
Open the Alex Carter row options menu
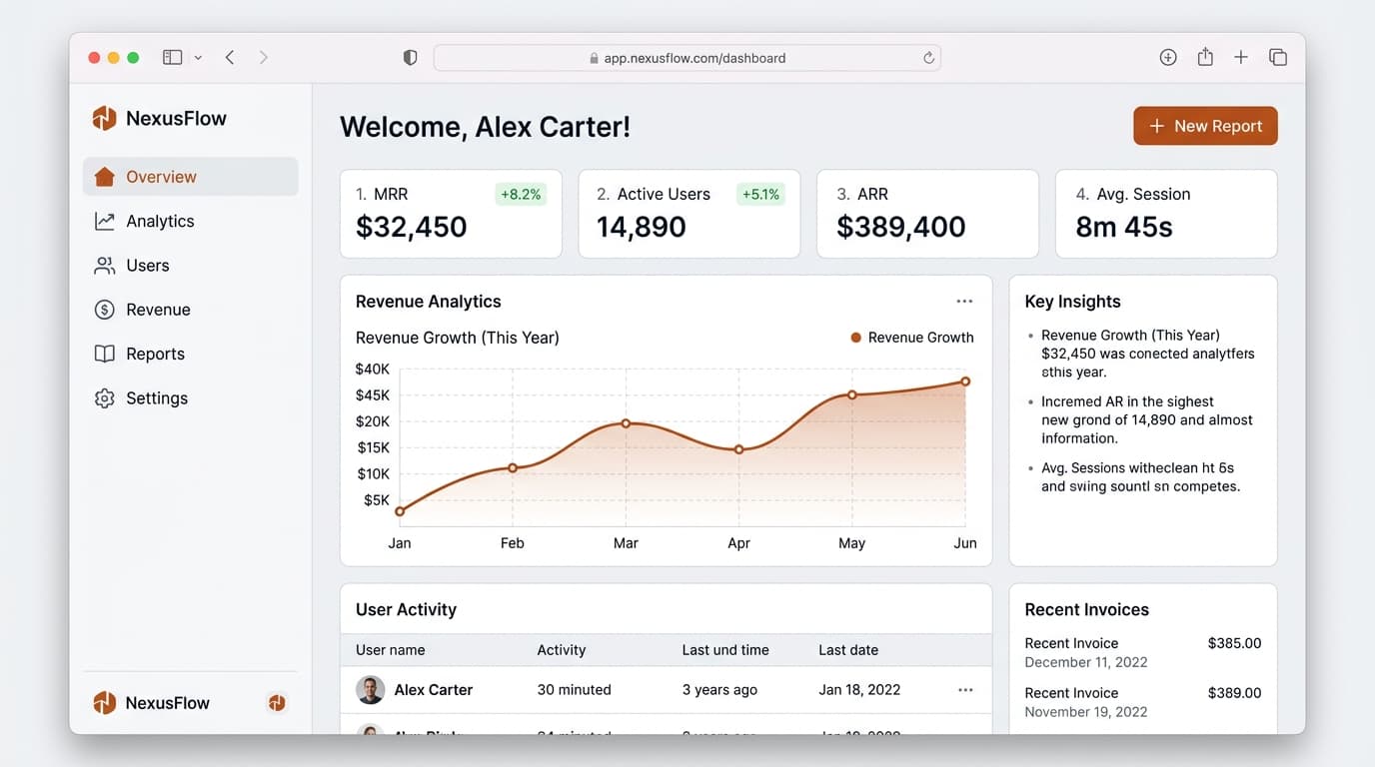(965, 690)
